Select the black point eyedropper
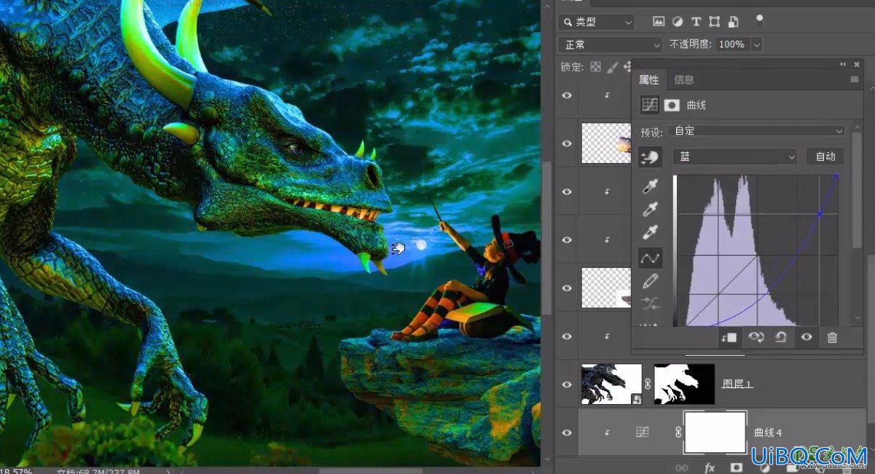The height and width of the screenshot is (474, 875). coord(650,187)
